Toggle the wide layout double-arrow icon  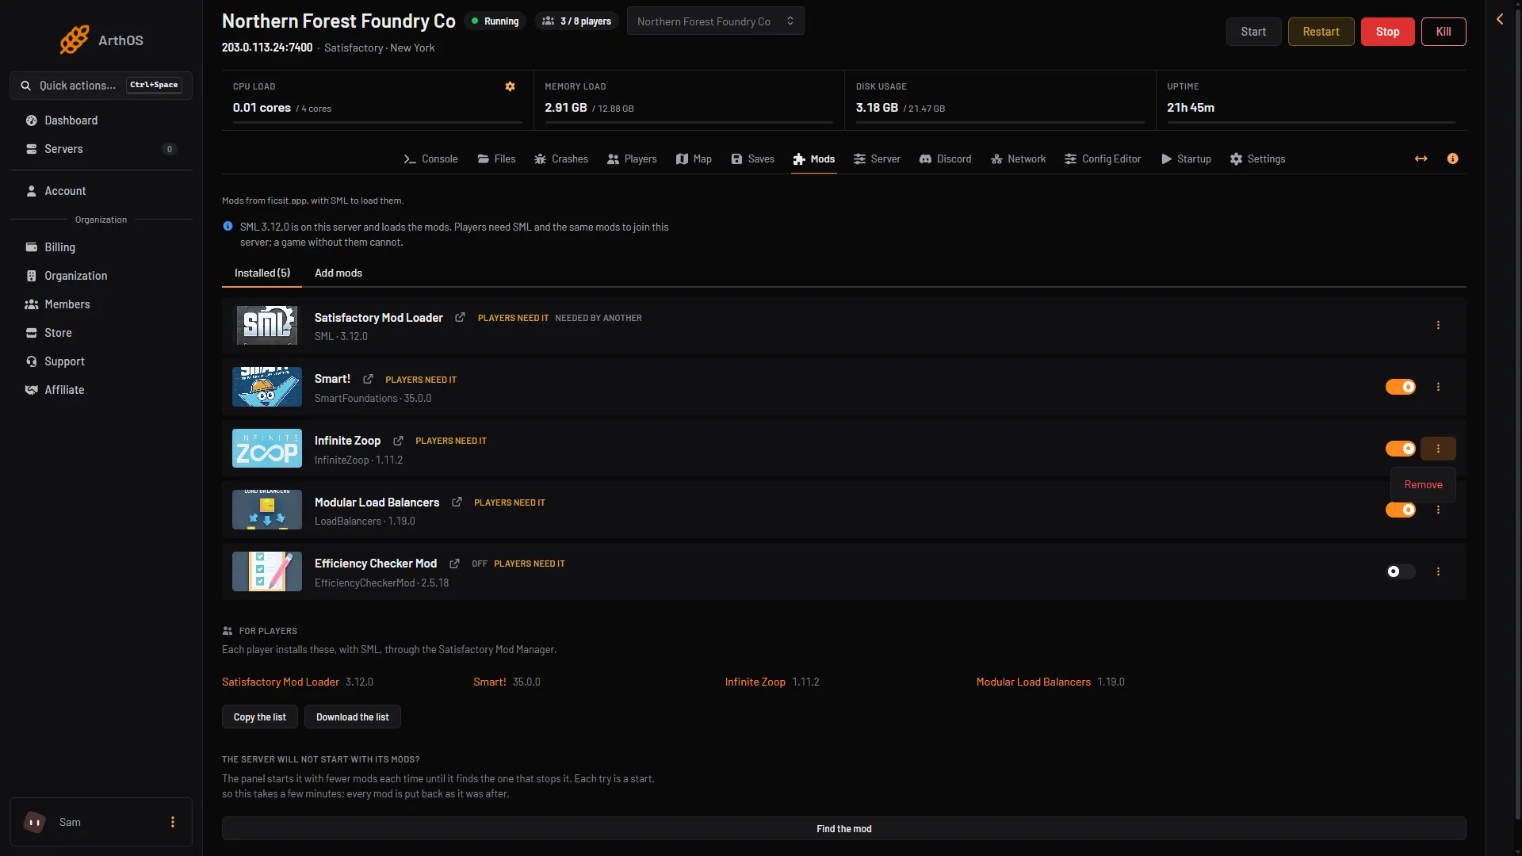[x=1421, y=159]
